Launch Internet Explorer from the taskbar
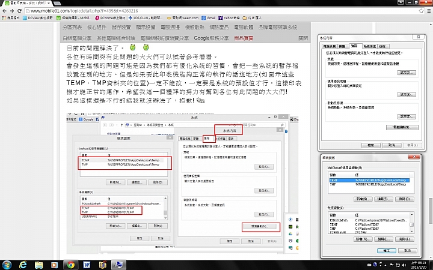This screenshot has height=270, width=433. point(23,265)
